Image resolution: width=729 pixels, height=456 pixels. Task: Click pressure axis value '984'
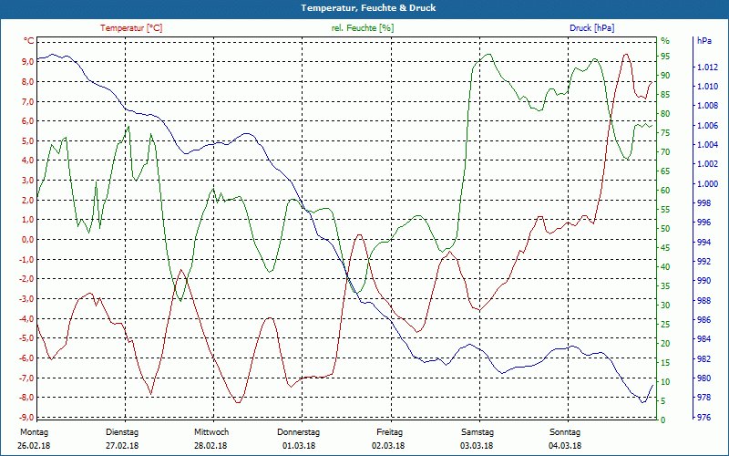pyautogui.click(x=703, y=339)
